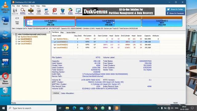Start the OS Migration tool

coord(78,11)
